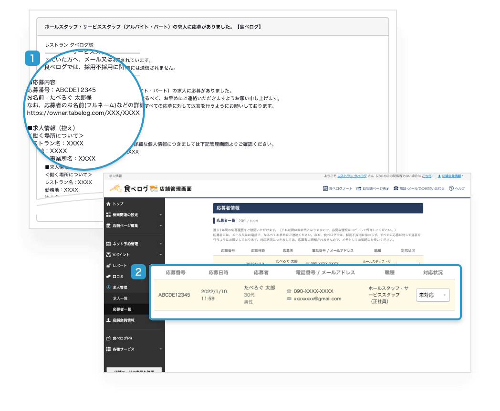Viewport: 500px width, 411px height.
Task: Click the 応募者一覧 20件 / 100件 subheading
Action: pos(236,220)
